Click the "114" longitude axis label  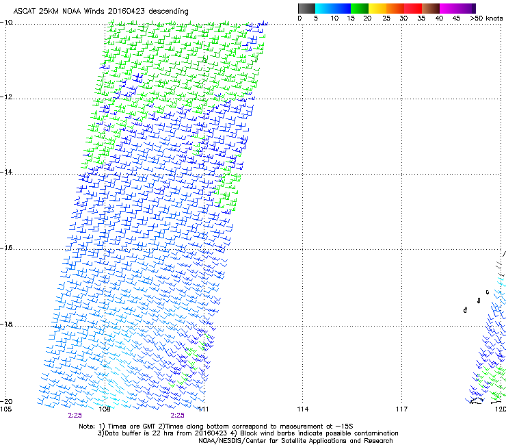click(302, 409)
